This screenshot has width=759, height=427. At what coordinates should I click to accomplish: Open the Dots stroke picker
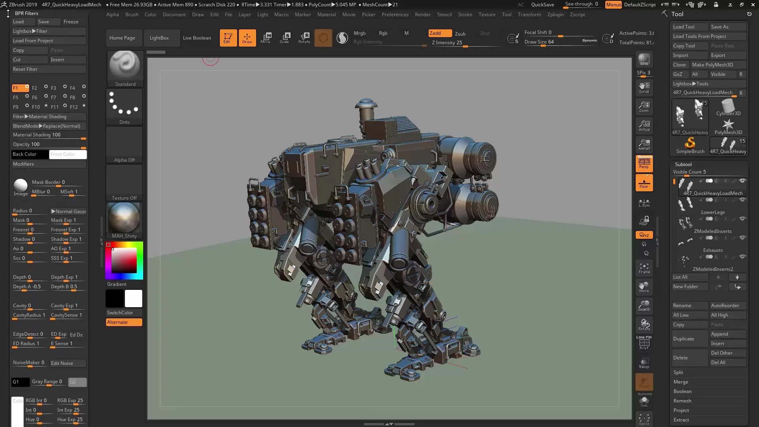125,107
